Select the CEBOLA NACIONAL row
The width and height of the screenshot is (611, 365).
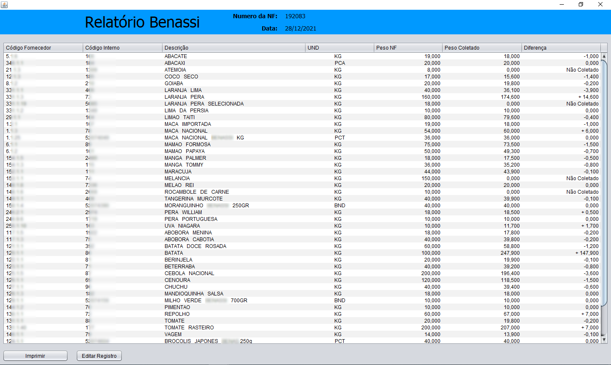[x=302, y=273]
